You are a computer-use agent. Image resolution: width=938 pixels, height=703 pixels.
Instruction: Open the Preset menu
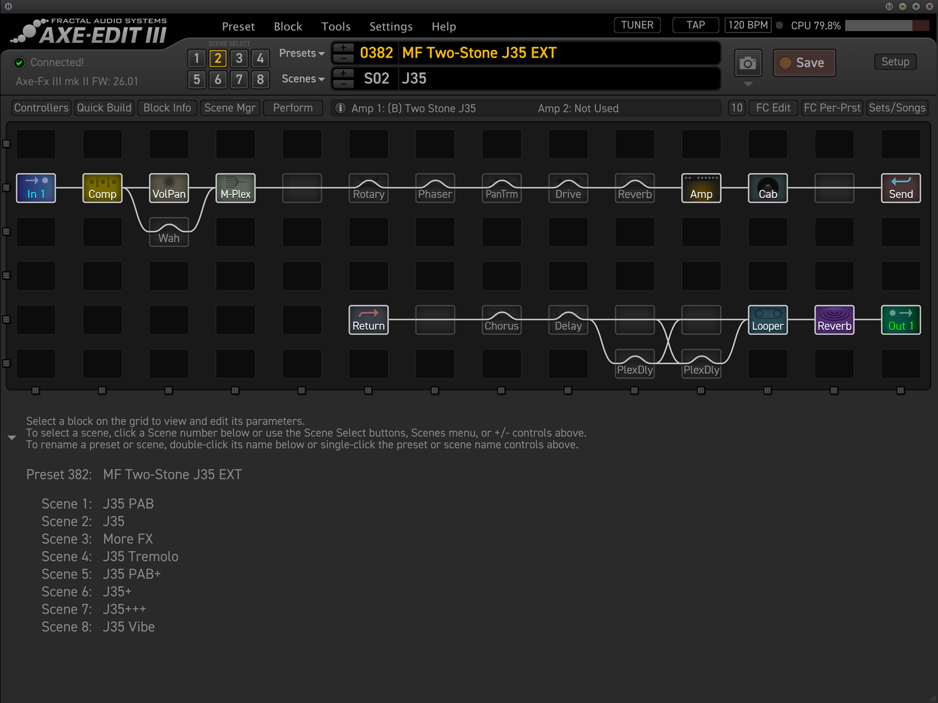click(238, 27)
